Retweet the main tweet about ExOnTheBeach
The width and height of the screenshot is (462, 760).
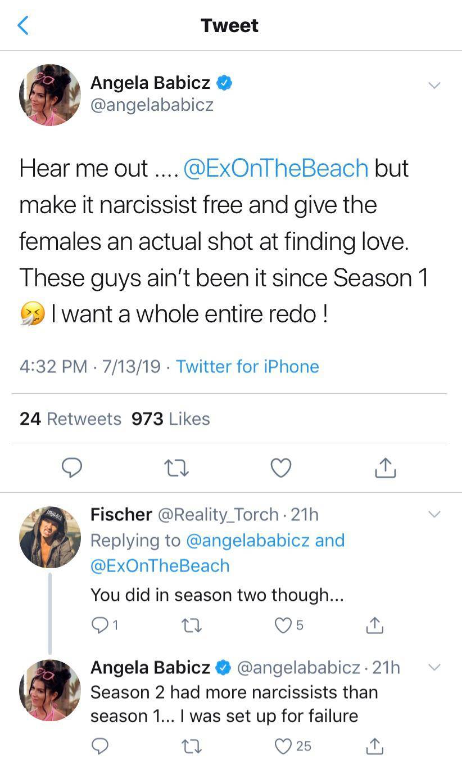pyautogui.click(x=177, y=467)
